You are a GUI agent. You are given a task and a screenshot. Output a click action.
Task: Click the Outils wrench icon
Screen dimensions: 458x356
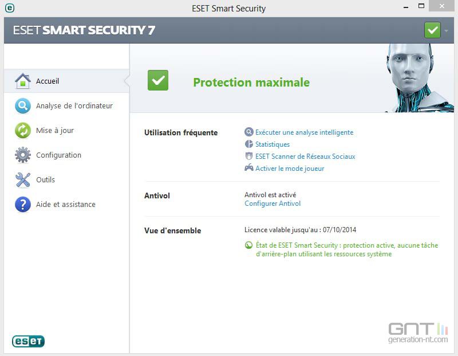pyautogui.click(x=23, y=179)
